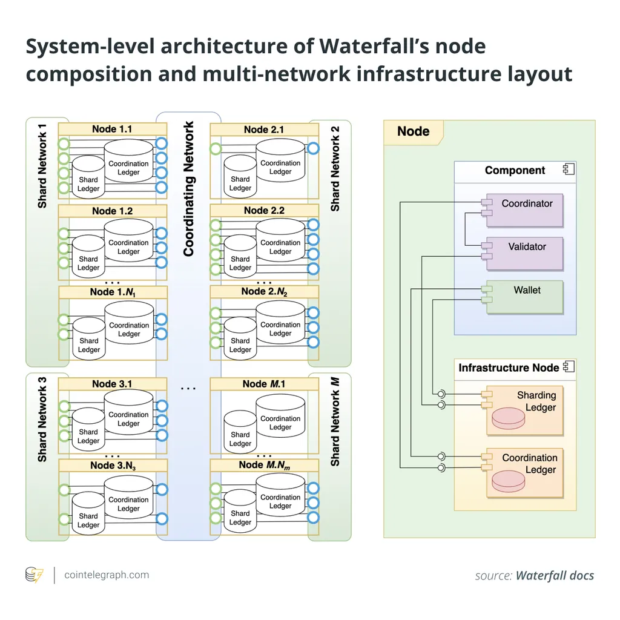The height and width of the screenshot is (620, 620).
Task: Click the UML icon beside Component header
Action: pyautogui.click(x=569, y=170)
